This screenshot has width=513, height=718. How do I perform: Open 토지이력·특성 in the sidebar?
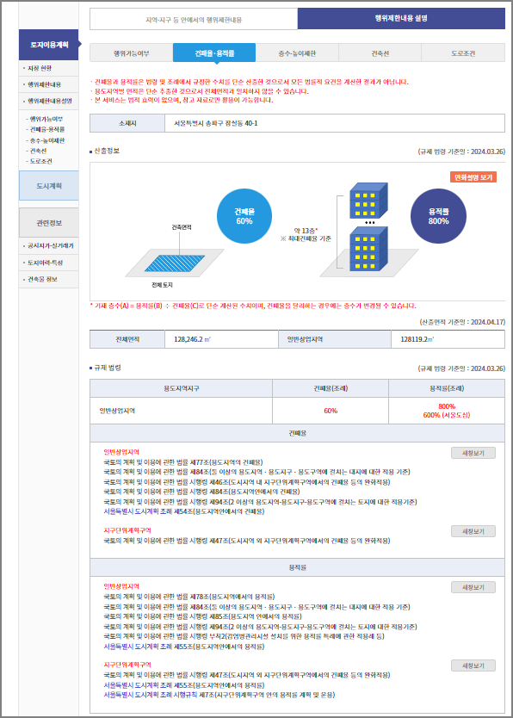[x=45, y=263]
